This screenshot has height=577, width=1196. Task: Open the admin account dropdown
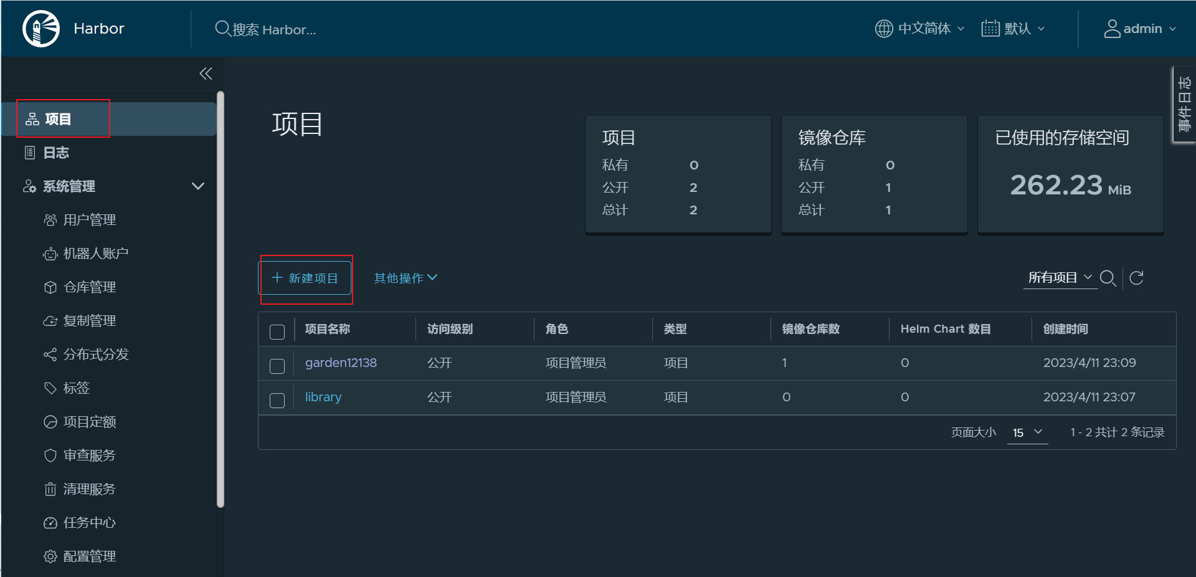(x=1141, y=29)
